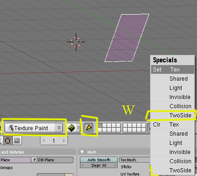The height and width of the screenshot is (176, 197).
Task: Choose Clr Tex in Specials menu
Action: point(173,125)
